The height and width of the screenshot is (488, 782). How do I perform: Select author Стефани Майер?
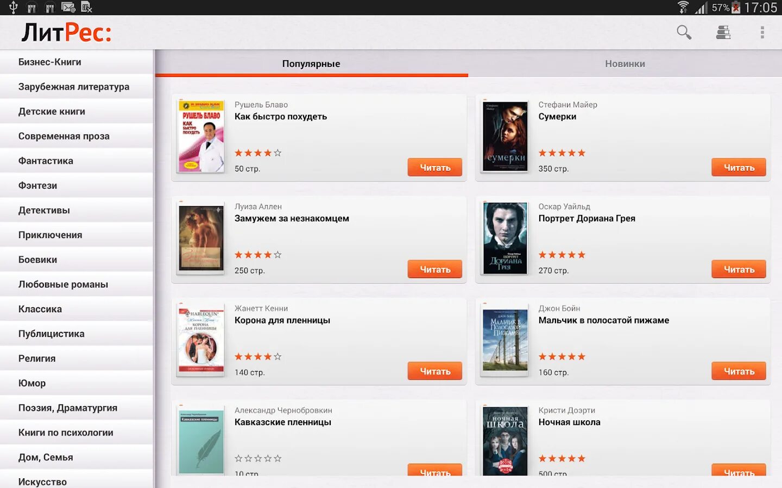(x=567, y=105)
